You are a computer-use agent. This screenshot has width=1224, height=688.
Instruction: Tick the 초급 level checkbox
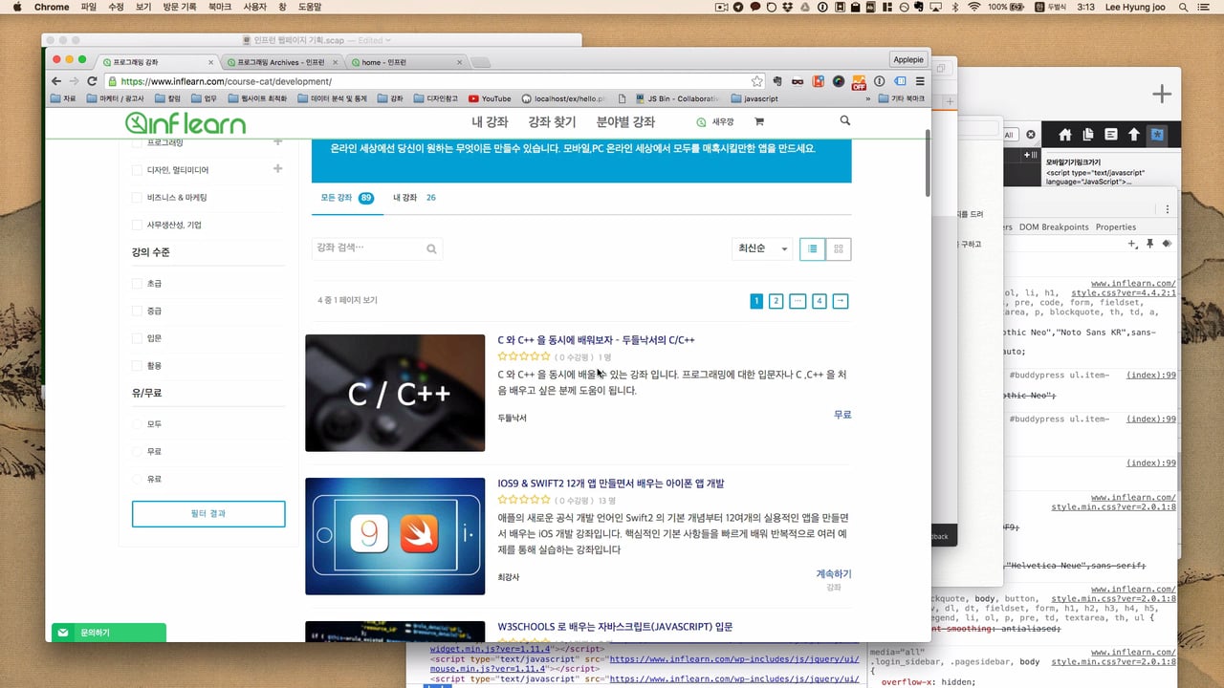138,284
